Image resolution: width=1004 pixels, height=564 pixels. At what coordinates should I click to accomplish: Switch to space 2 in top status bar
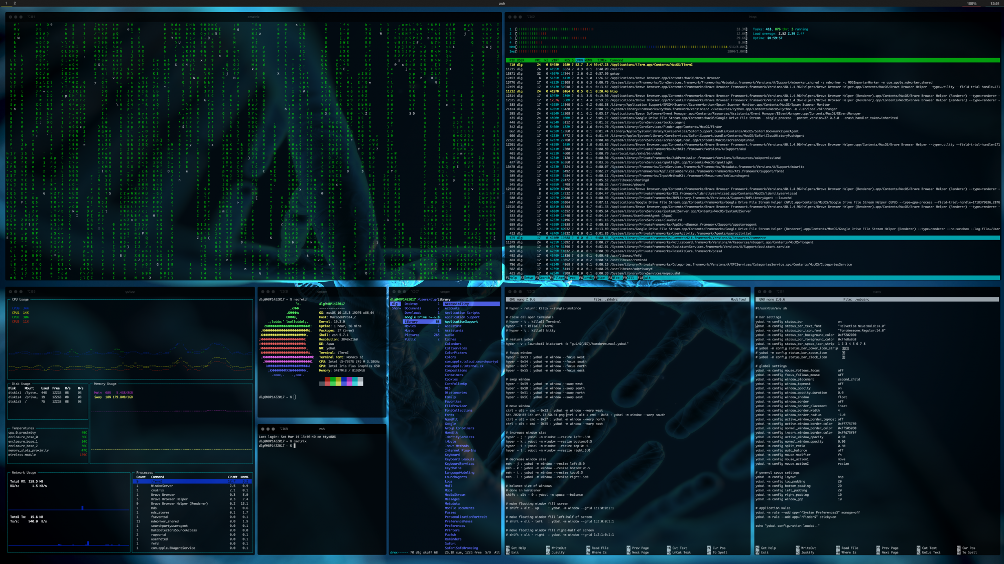[15, 3]
